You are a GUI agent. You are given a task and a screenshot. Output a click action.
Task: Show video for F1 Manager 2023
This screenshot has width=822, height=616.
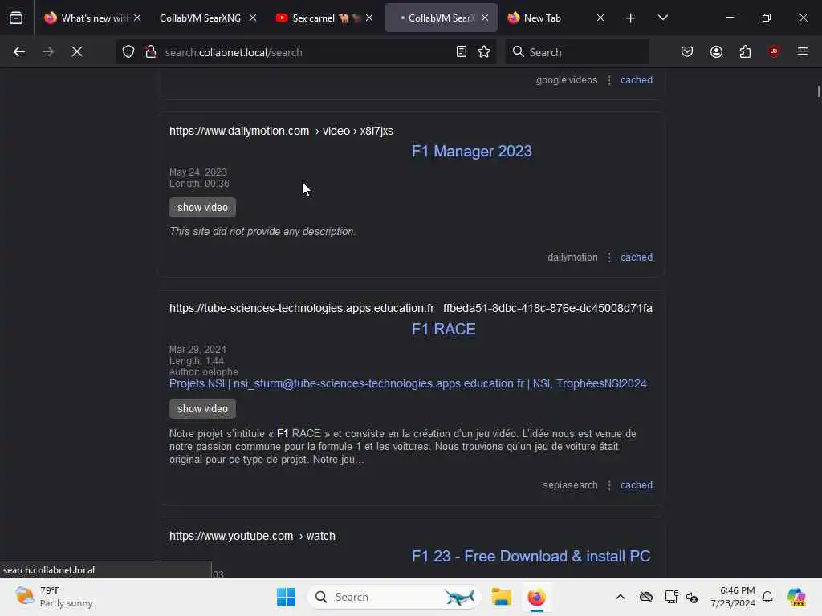(x=202, y=208)
